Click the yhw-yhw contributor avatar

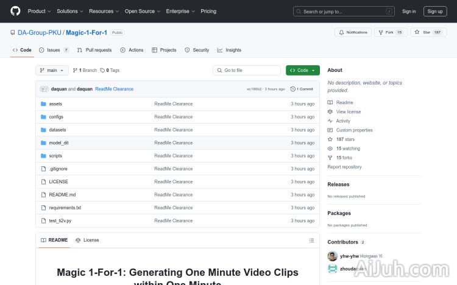332,256
